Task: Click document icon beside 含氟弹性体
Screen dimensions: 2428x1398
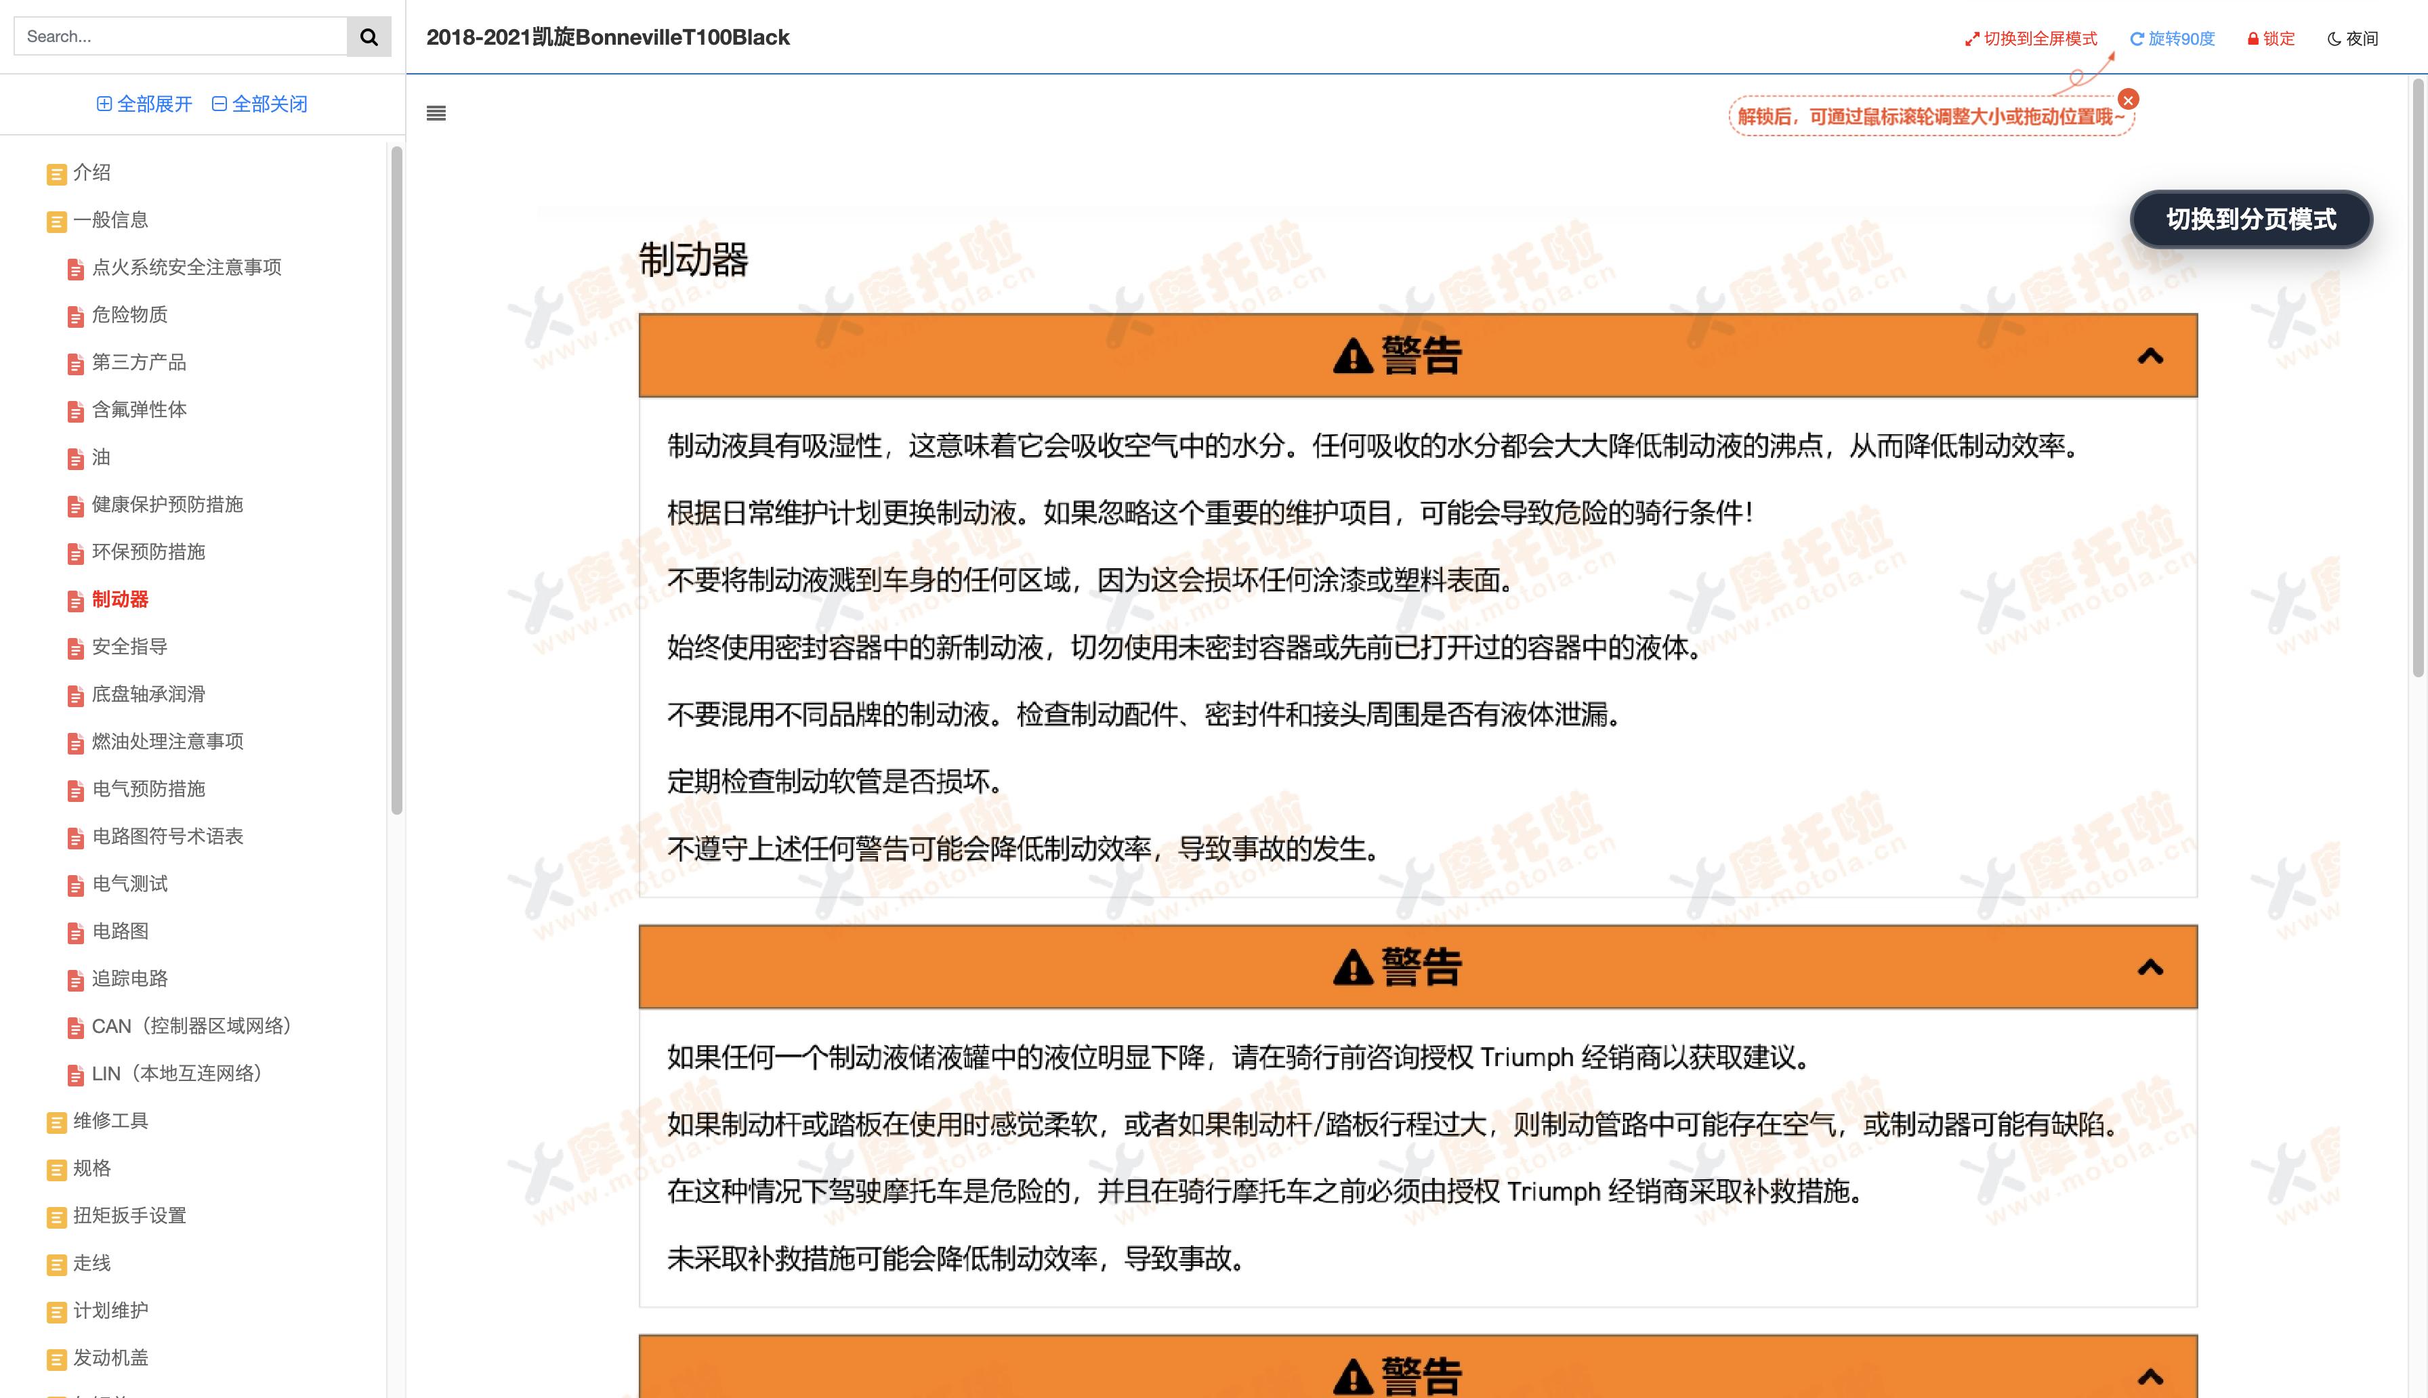Action: [x=76, y=412]
